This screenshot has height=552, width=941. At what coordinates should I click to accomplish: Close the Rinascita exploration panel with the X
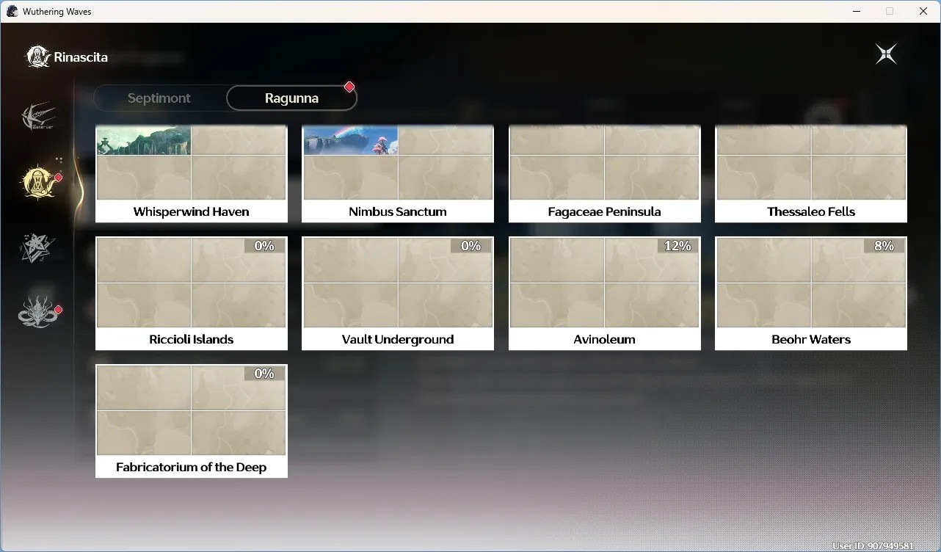click(886, 54)
